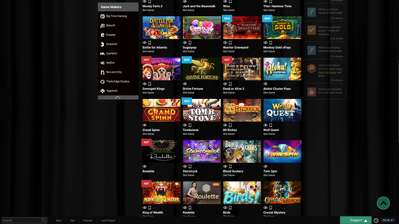Open the Hot games tab
399x224 pixels.
[x=72, y=220]
